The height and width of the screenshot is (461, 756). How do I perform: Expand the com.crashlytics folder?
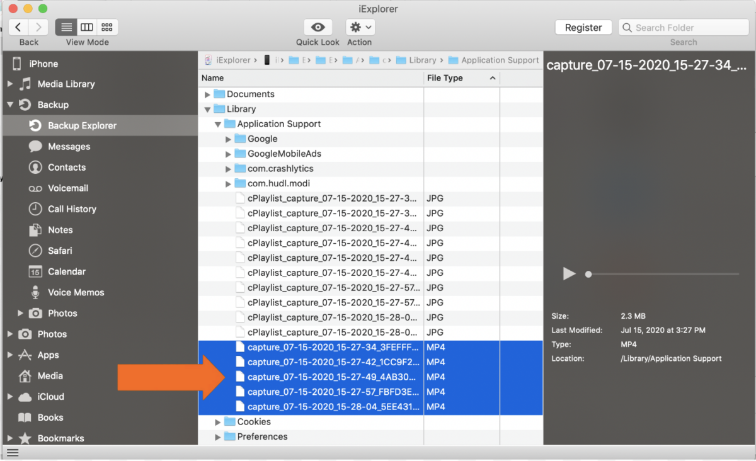(x=229, y=168)
